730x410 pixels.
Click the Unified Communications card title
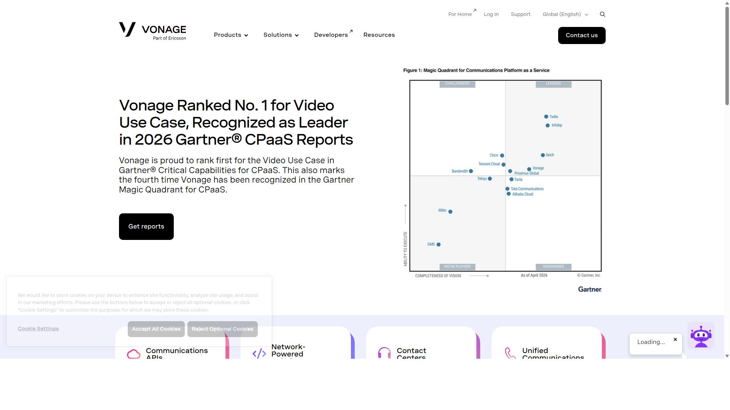[x=553, y=354]
